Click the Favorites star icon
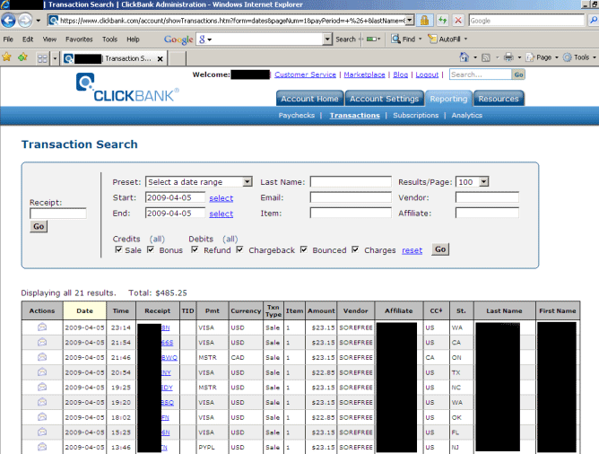The image size is (599, 454). (6, 57)
